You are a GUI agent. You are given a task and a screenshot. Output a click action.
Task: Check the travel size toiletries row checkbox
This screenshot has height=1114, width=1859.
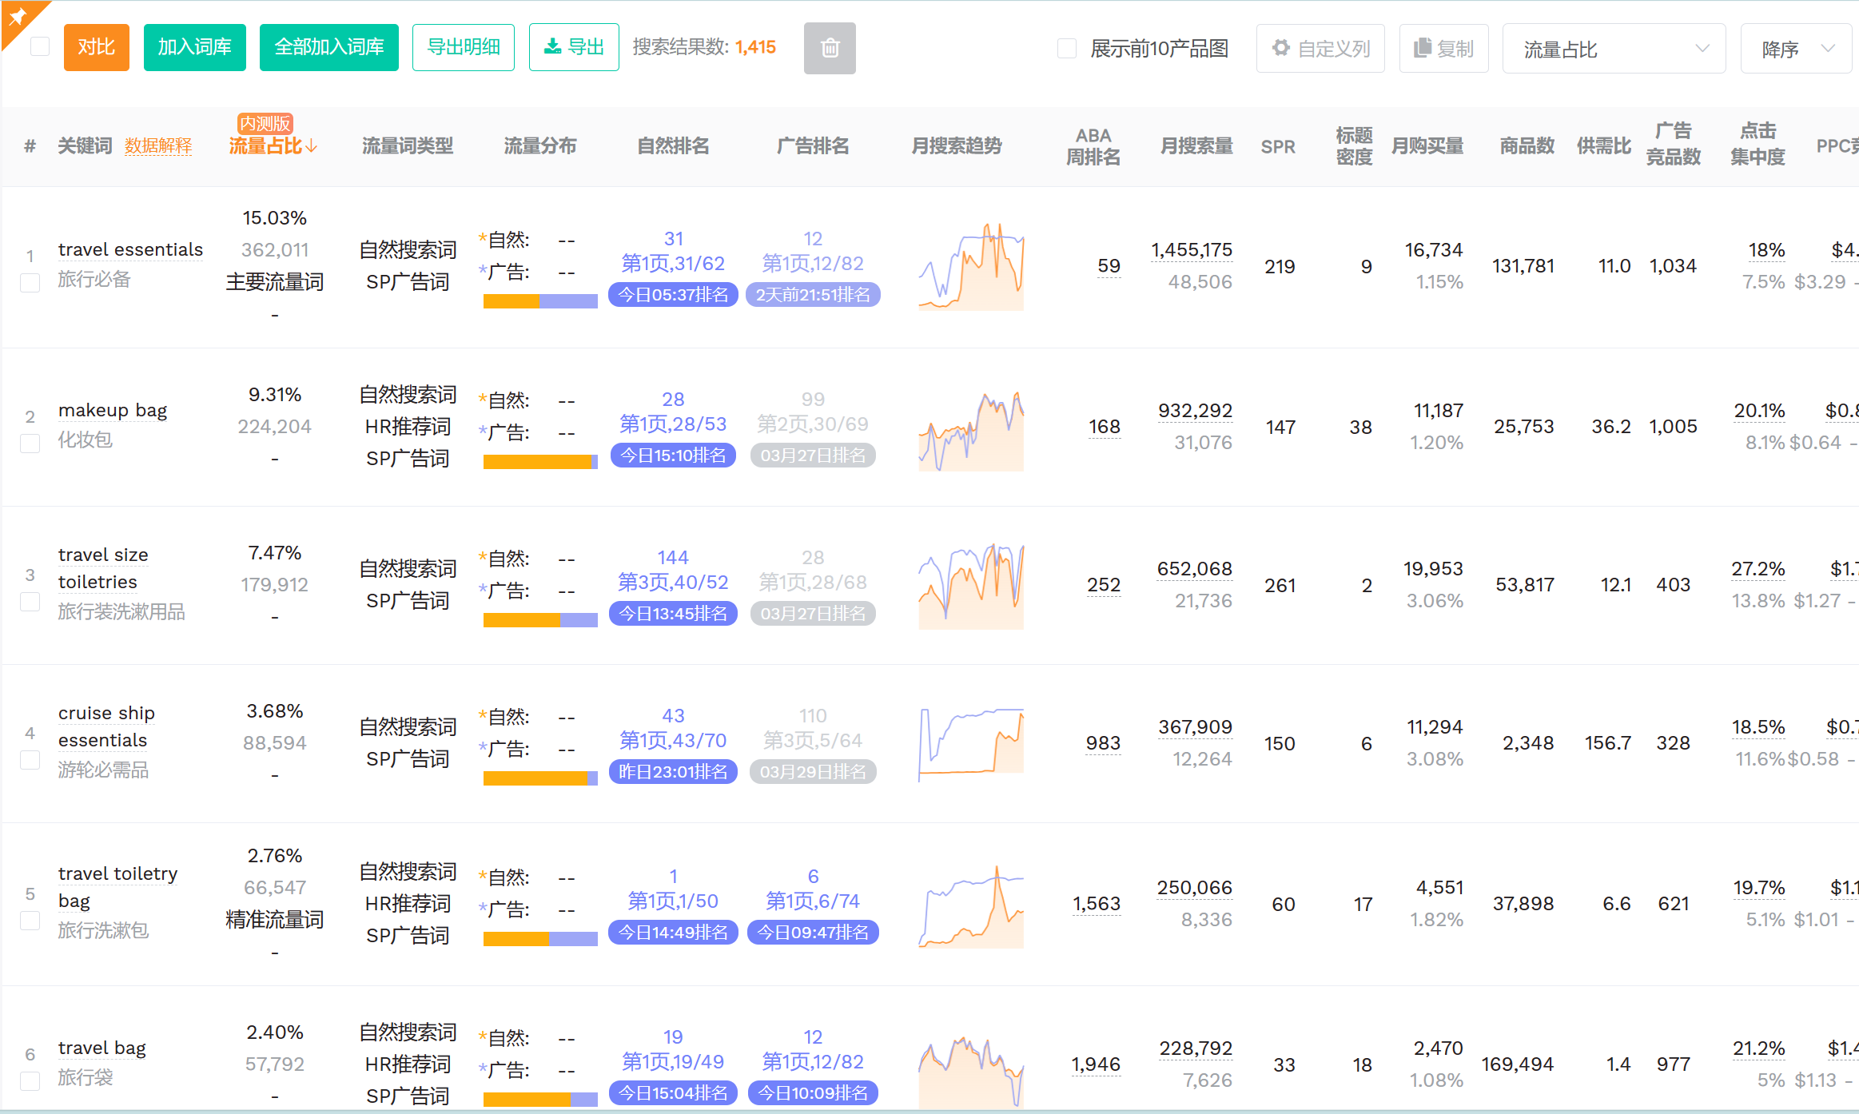tap(30, 602)
